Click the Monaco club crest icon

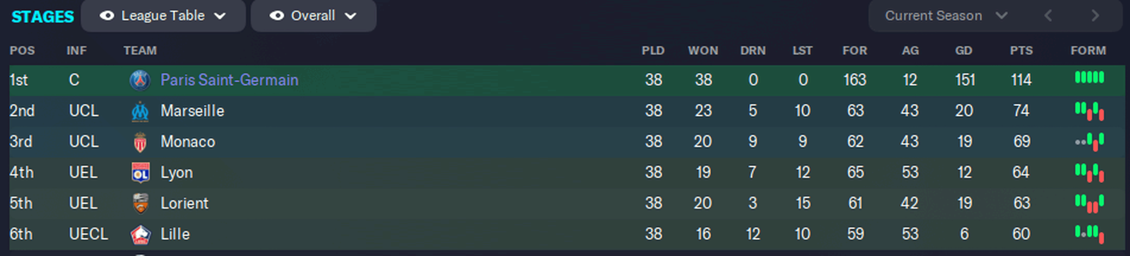click(x=140, y=142)
